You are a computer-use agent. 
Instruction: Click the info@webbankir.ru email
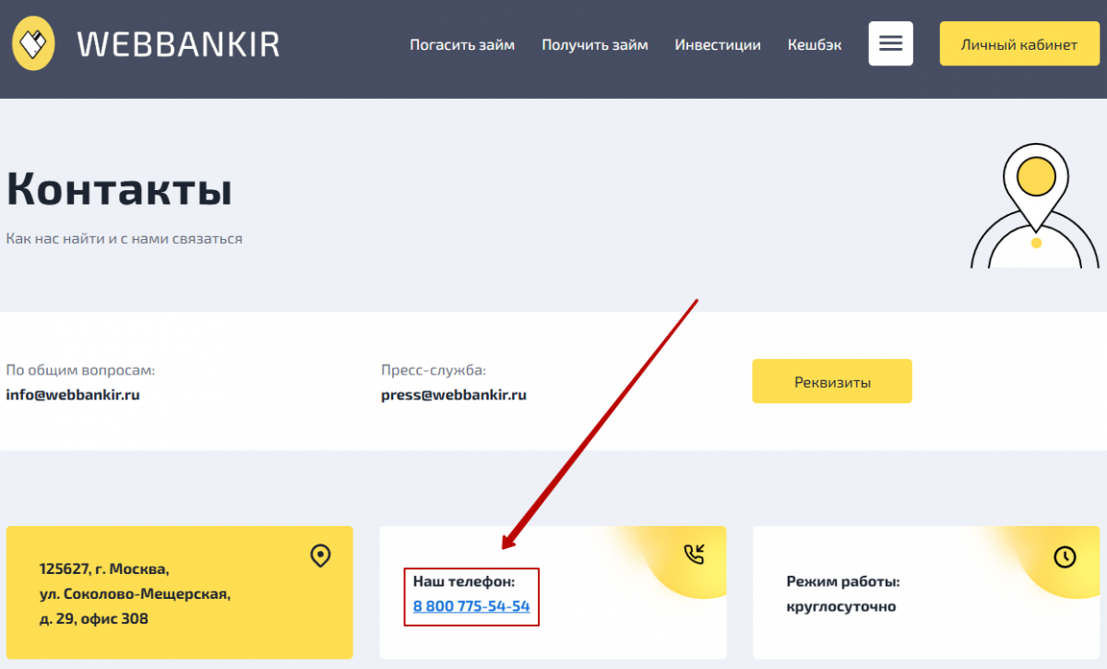[x=73, y=394]
